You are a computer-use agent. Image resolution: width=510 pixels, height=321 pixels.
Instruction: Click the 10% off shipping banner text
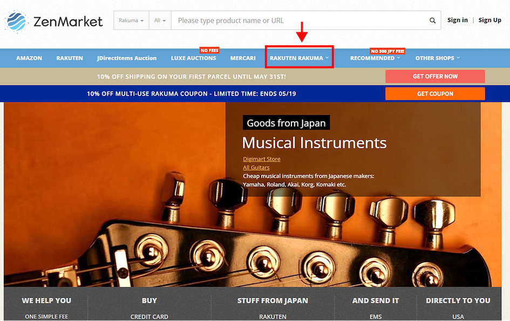coord(191,77)
